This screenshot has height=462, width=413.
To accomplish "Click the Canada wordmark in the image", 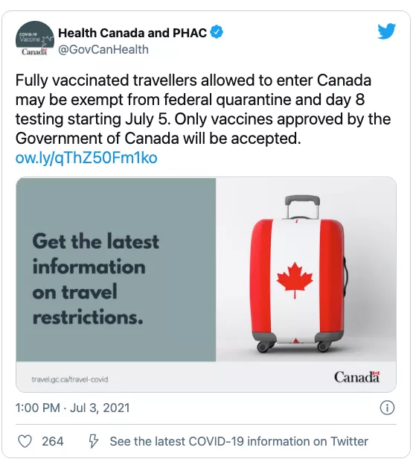I will (356, 377).
